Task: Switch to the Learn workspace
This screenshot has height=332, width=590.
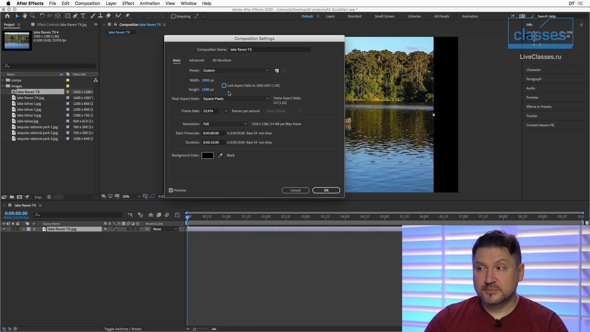Action: click(x=330, y=16)
